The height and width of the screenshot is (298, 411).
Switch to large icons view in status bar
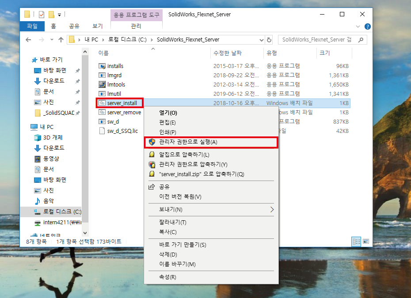(366, 241)
